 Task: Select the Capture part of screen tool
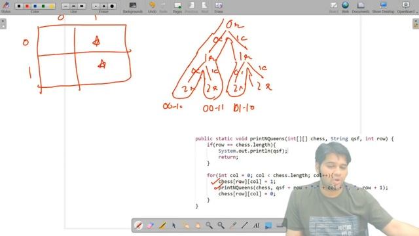(268, 226)
